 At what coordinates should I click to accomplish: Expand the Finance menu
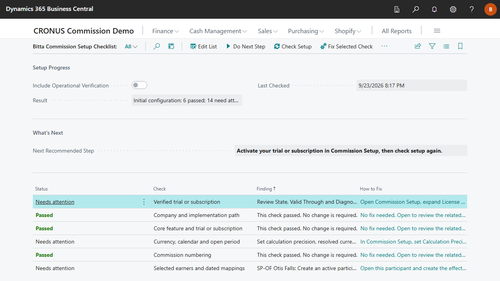pos(166,31)
